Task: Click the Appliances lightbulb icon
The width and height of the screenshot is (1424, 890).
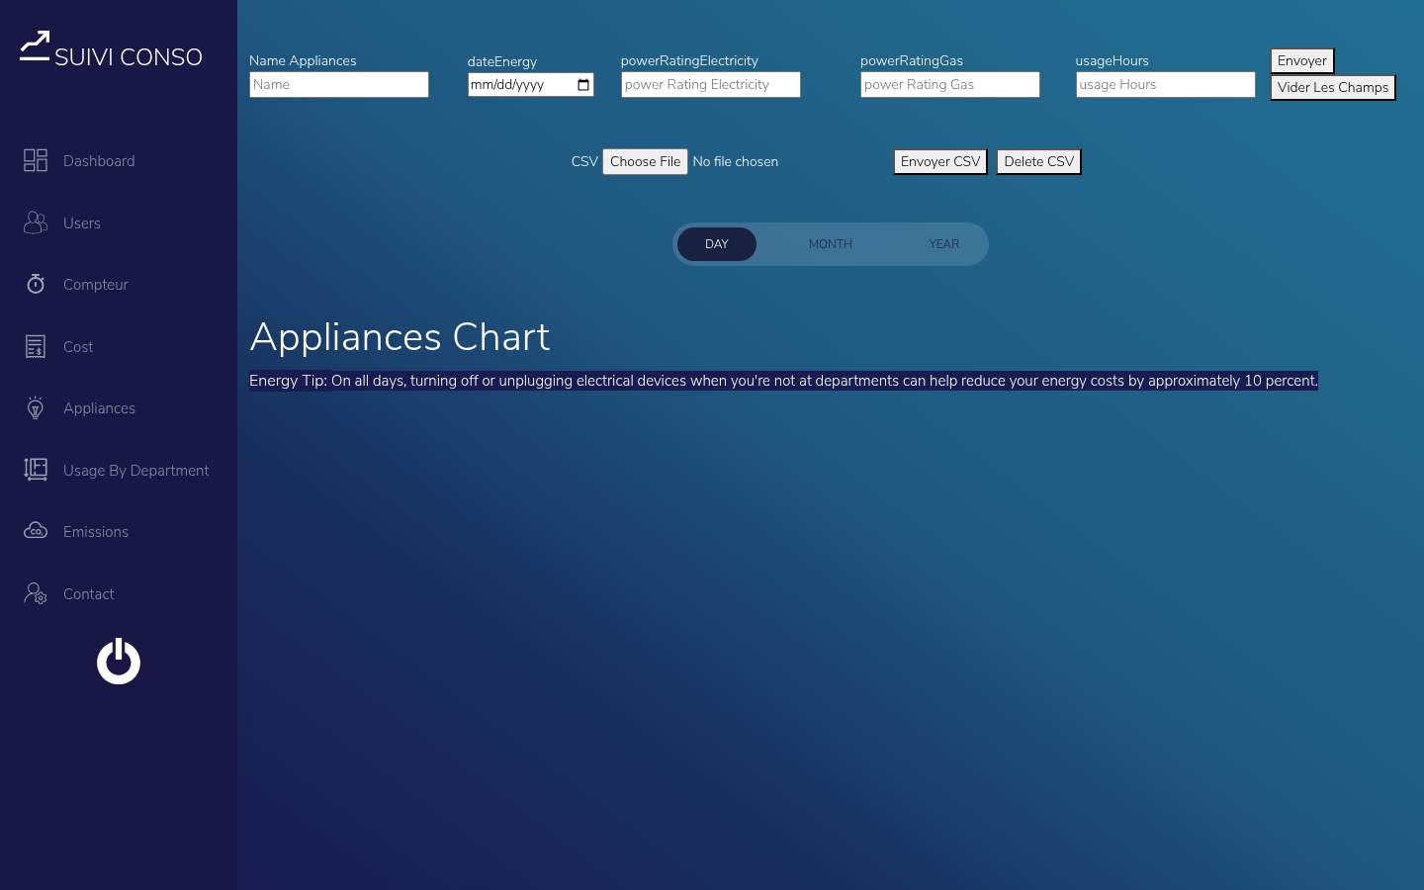Action: tap(36, 407)
